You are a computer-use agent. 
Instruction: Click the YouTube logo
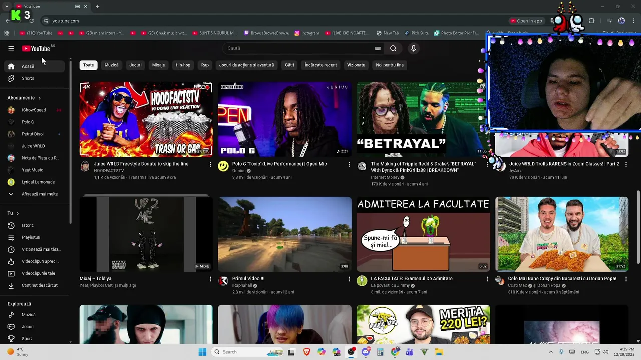[36, 48]
